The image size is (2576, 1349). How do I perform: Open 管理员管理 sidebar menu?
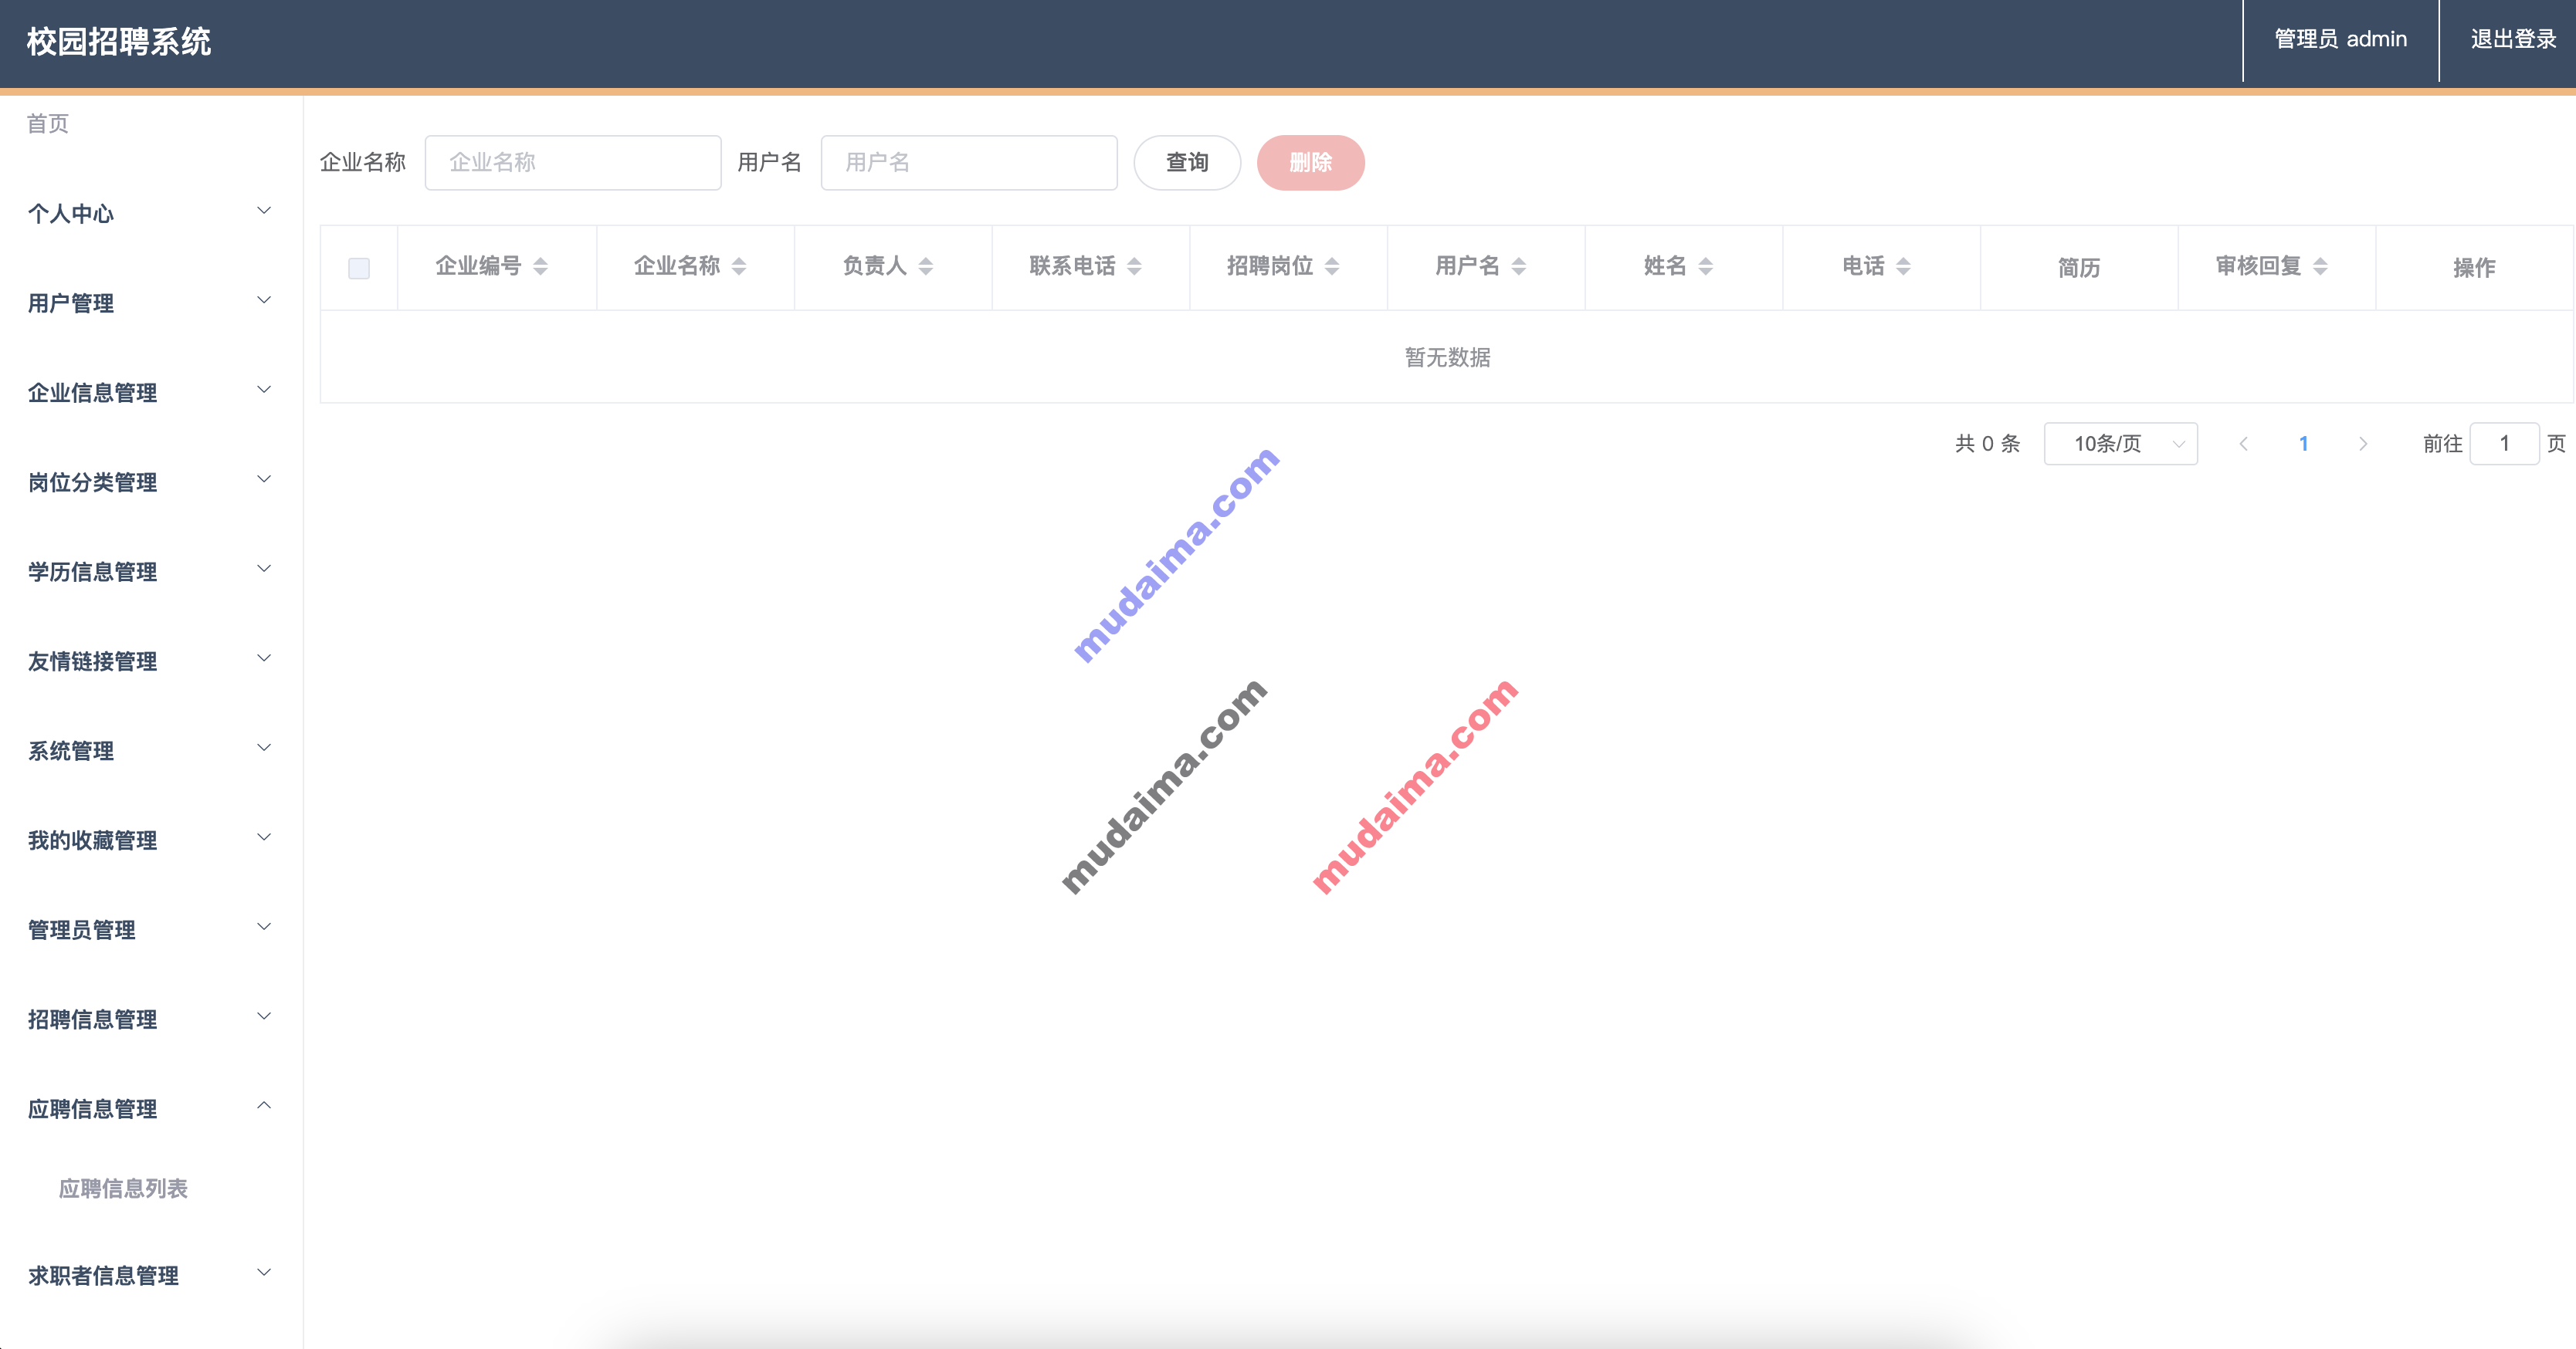151,929
